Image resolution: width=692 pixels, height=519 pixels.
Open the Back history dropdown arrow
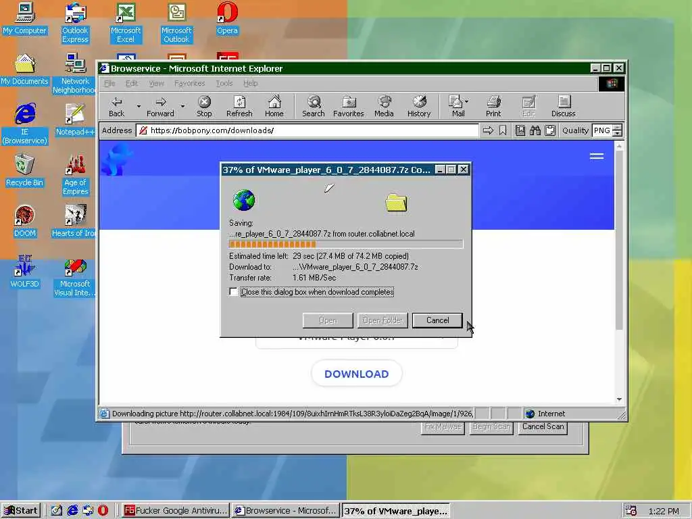[139, 106]
